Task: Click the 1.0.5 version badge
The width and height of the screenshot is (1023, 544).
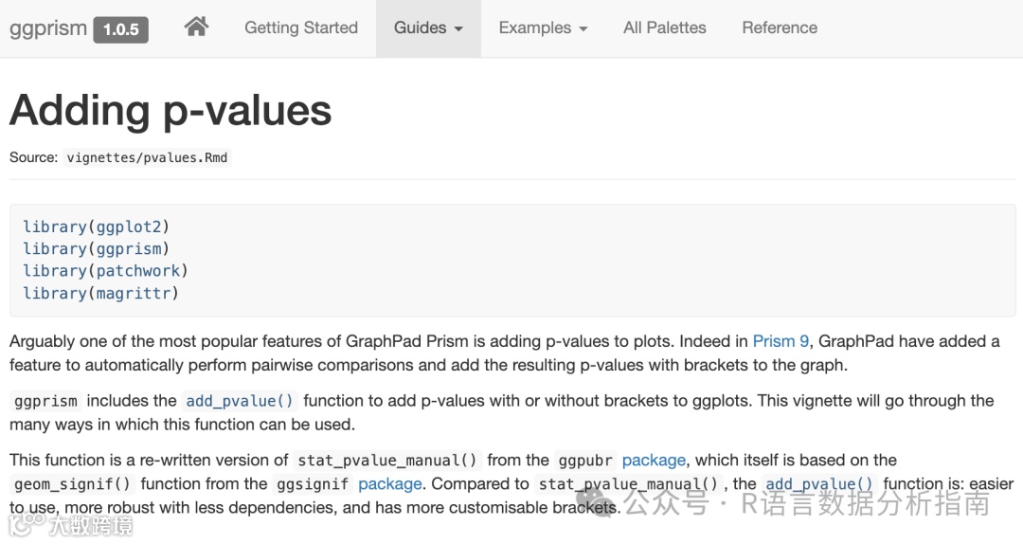Action: pos(121,29)
